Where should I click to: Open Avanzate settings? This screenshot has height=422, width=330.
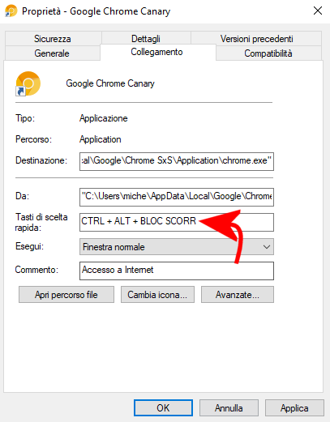(238, 295)
